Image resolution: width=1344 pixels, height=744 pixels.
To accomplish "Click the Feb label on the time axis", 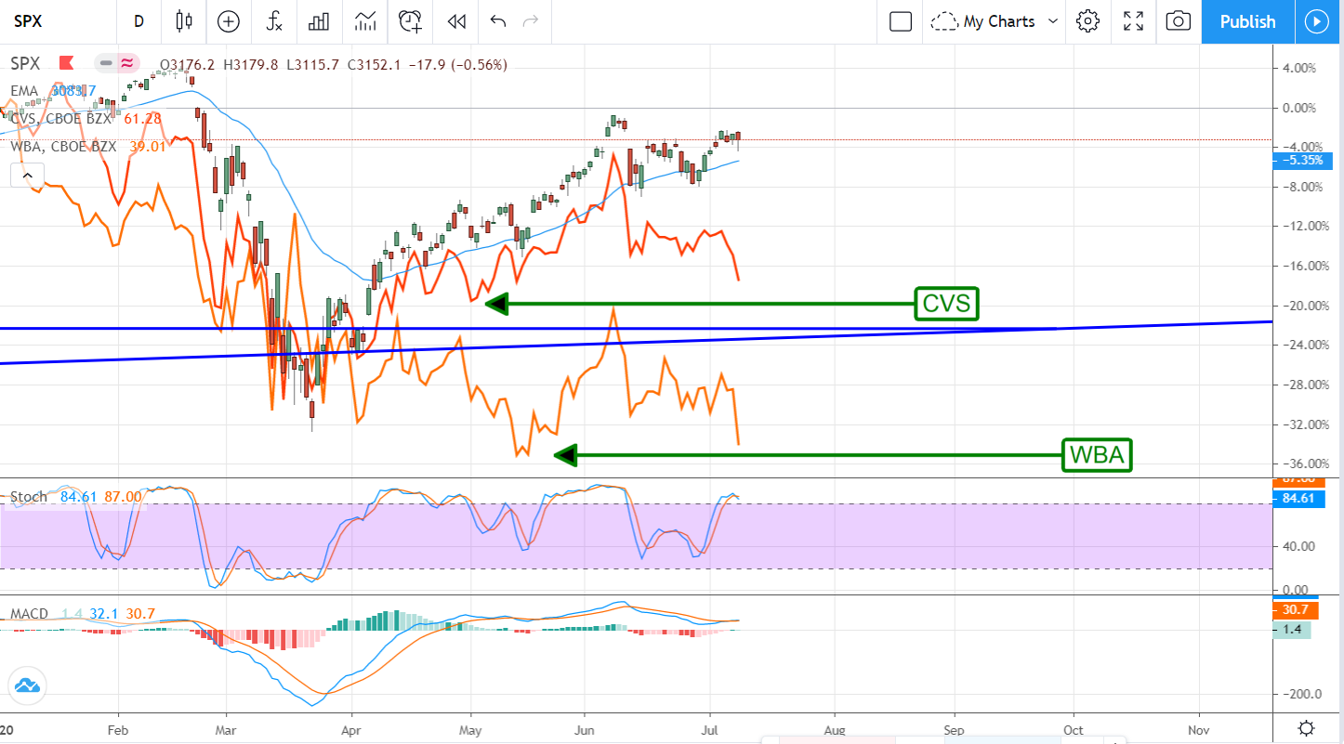I will [x=117, y=728].
